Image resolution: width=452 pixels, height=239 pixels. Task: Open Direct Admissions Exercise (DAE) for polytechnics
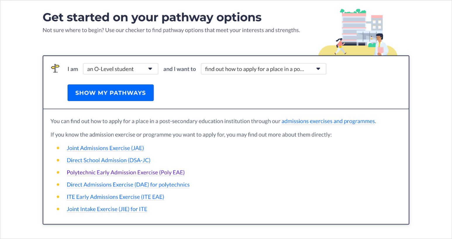[x=128, y=185]
